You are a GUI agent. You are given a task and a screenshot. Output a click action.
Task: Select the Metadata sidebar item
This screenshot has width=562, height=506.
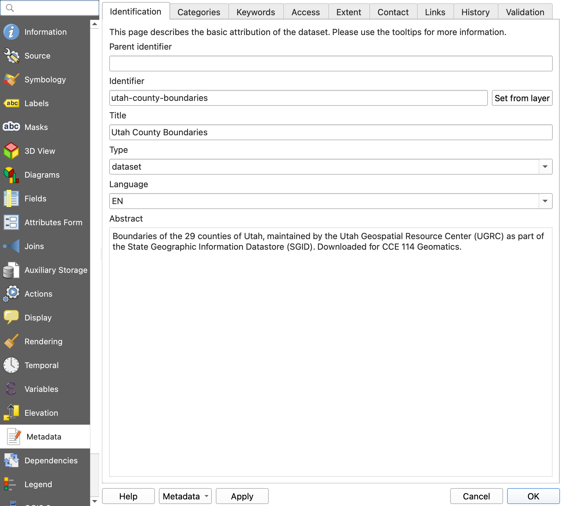point(45,437)
